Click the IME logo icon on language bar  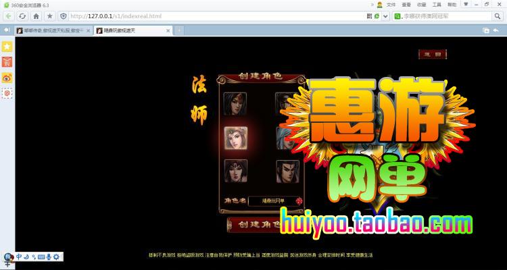click(x=9, y=257)
